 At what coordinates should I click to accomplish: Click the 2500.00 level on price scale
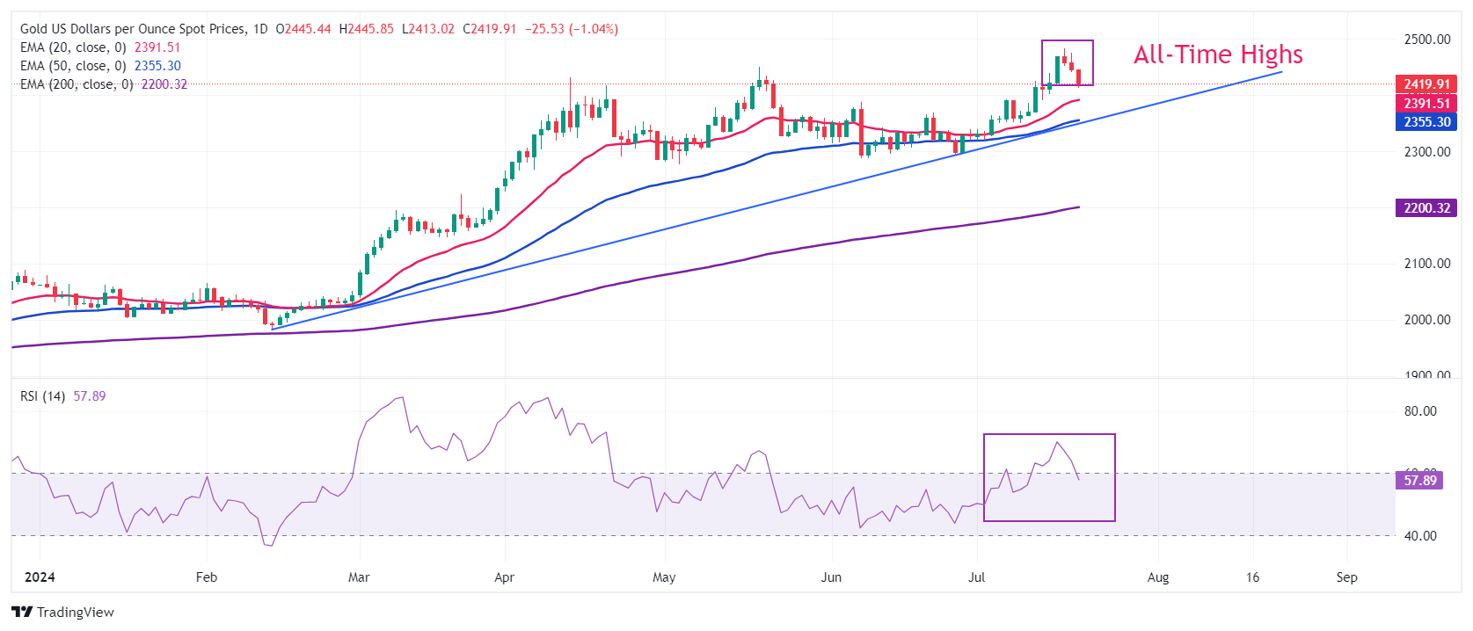(1426, 40)
